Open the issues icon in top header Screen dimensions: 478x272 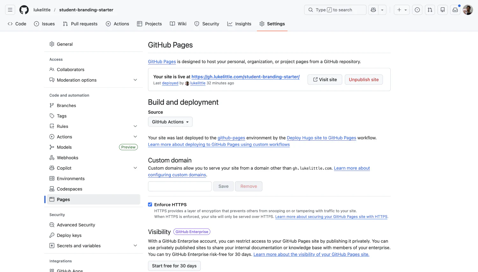[x=417, y=10]
